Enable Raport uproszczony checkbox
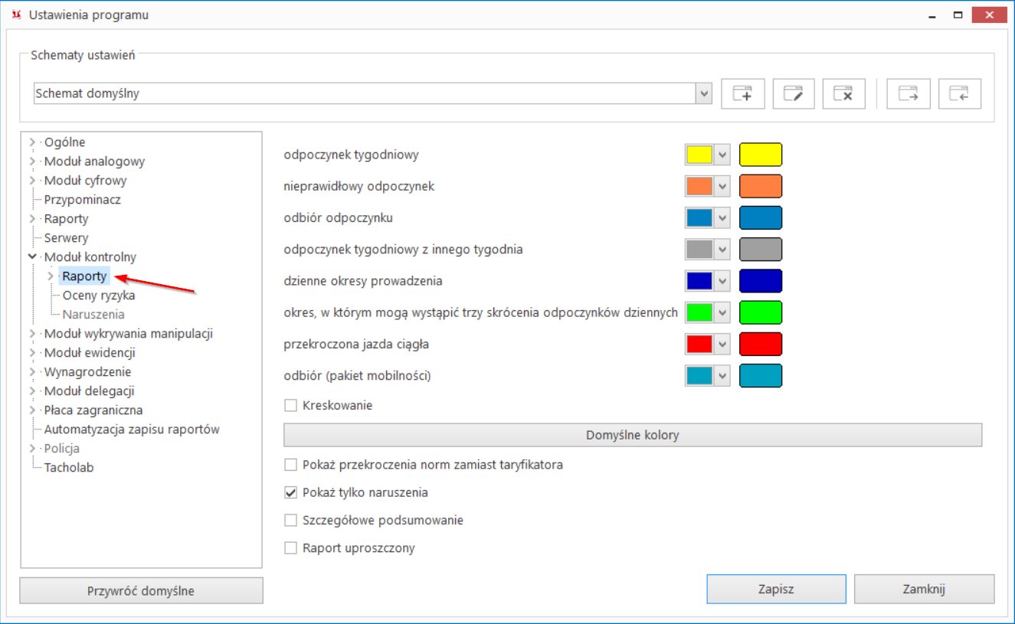 click(x=290, y=548)
